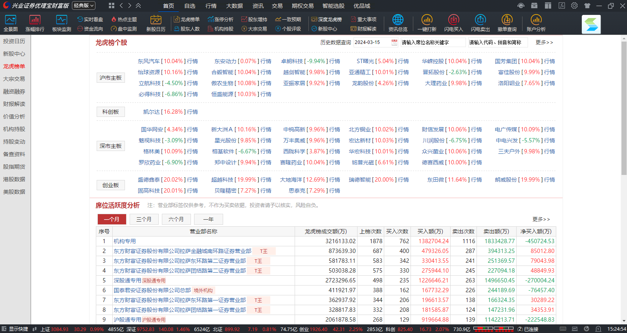Image resolution: width=627 pixels, height=333 pixels.
Task: Switch to 首页 main tab
Action: 169,6
